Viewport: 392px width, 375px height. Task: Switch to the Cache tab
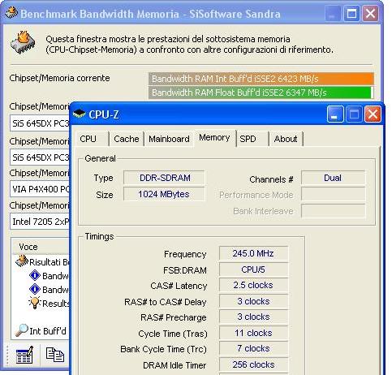pos(127,139)
